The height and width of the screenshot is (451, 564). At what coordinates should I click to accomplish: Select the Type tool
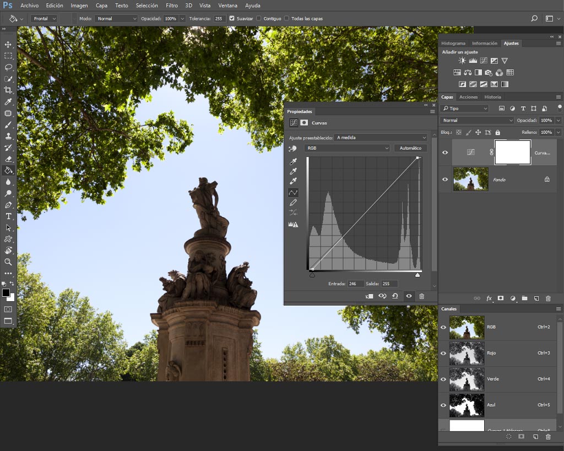point(8,216)
